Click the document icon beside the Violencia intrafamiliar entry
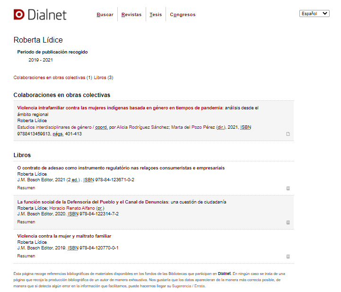Image resolution: width=341 pixels, height=292 pixels. point(288,134)
